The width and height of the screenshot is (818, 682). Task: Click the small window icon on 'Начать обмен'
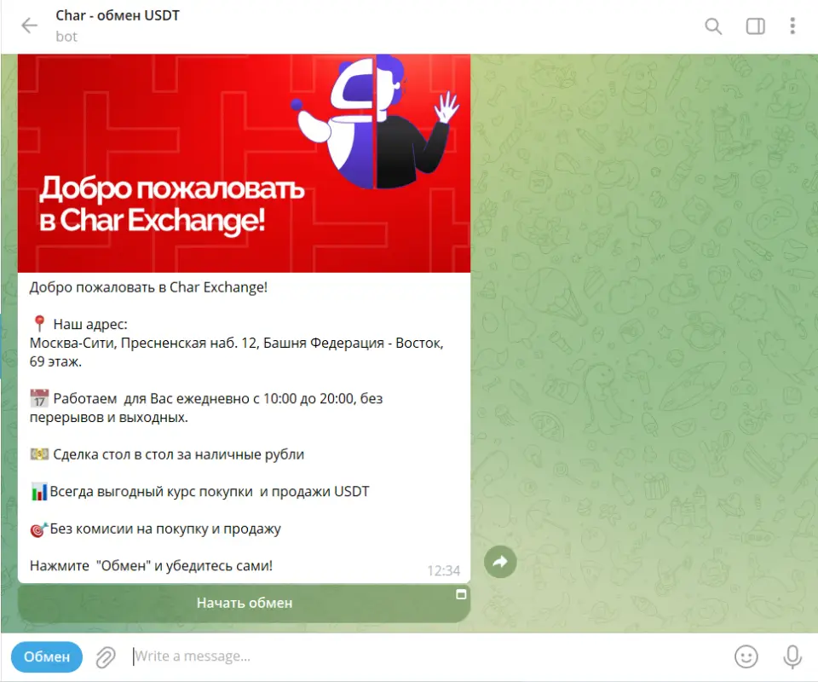461,594
